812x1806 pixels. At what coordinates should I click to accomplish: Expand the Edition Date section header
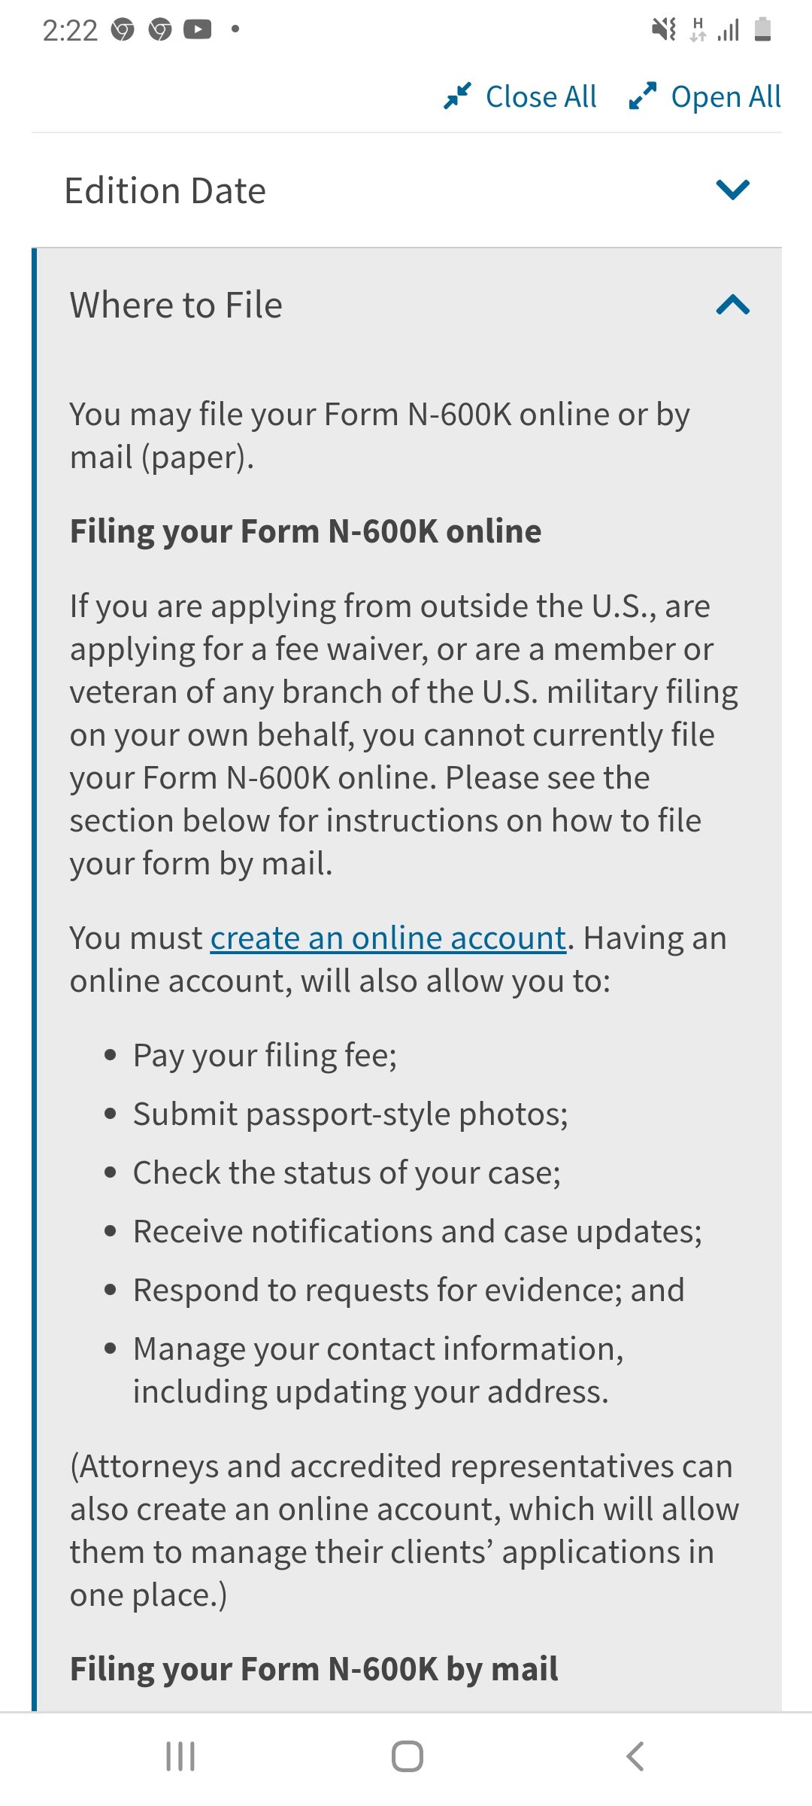coord(407,190)
